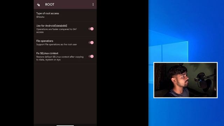224x126 pixels.
Task: Select 'Operations are faster compared to SAF' description
Action: pyautogui.click(x=57, y=30)
